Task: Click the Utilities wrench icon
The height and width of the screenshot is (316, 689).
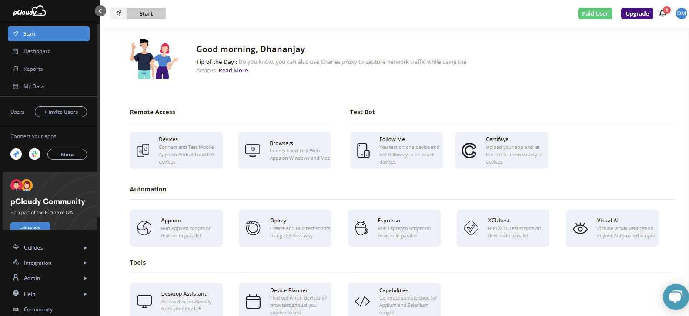Action: 16,247
